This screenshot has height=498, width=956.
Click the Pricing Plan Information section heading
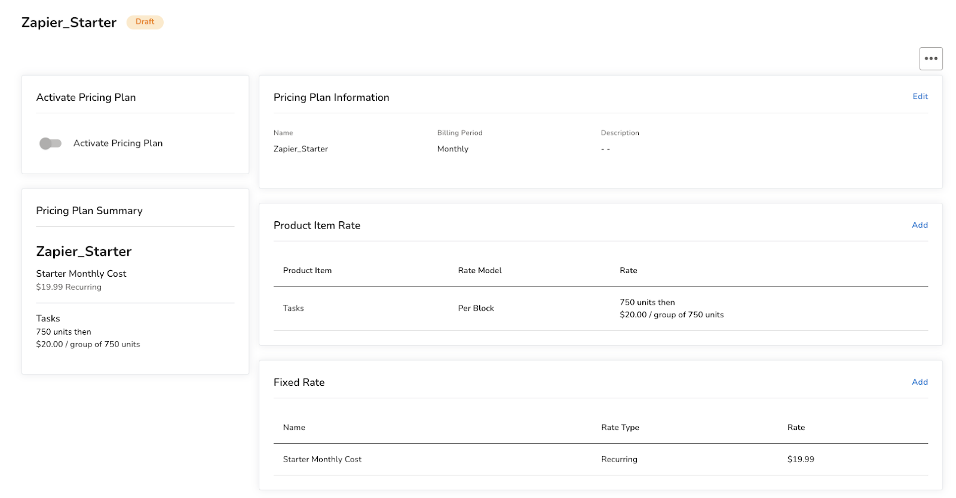point(332,97)
